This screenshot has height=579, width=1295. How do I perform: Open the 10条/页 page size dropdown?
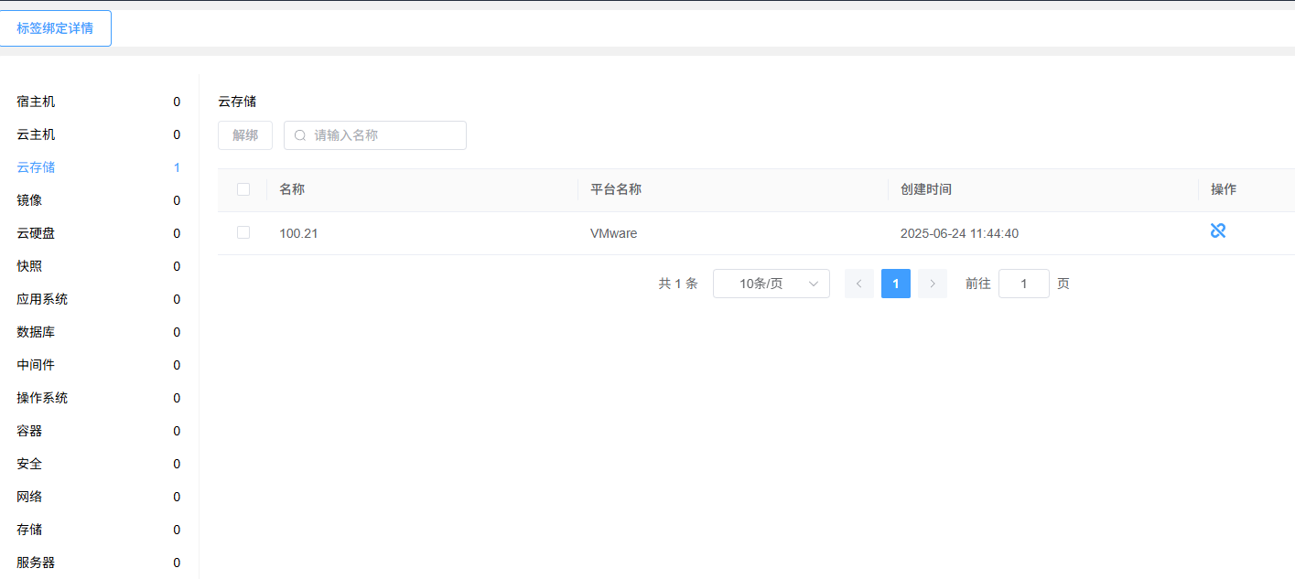pos(772,284)
